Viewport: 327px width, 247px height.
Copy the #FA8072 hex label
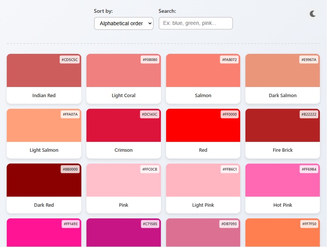tap(229, 59)
